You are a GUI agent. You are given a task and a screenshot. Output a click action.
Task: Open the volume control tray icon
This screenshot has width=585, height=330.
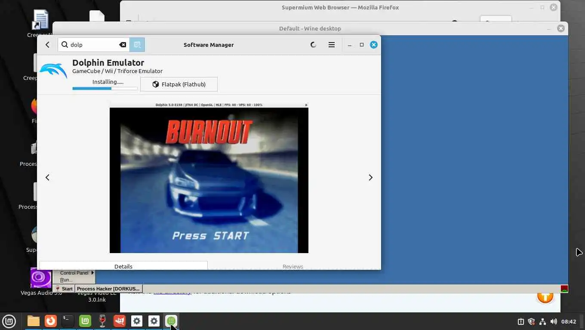tap(554, 321)
